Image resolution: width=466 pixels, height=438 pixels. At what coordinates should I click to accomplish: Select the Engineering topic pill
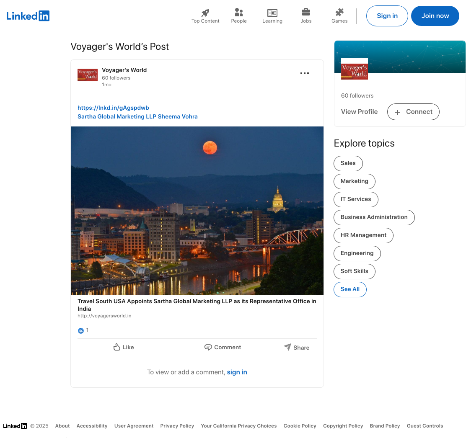pyautogui.click(x=357, y=253)
